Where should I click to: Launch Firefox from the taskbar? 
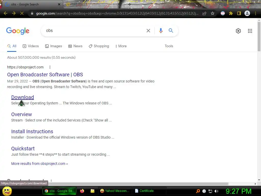[82, 191]
